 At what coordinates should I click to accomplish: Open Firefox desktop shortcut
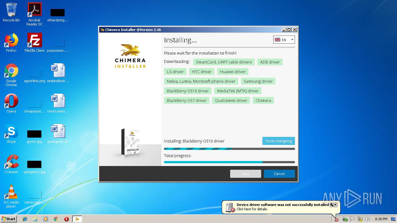tap(11, 43)
